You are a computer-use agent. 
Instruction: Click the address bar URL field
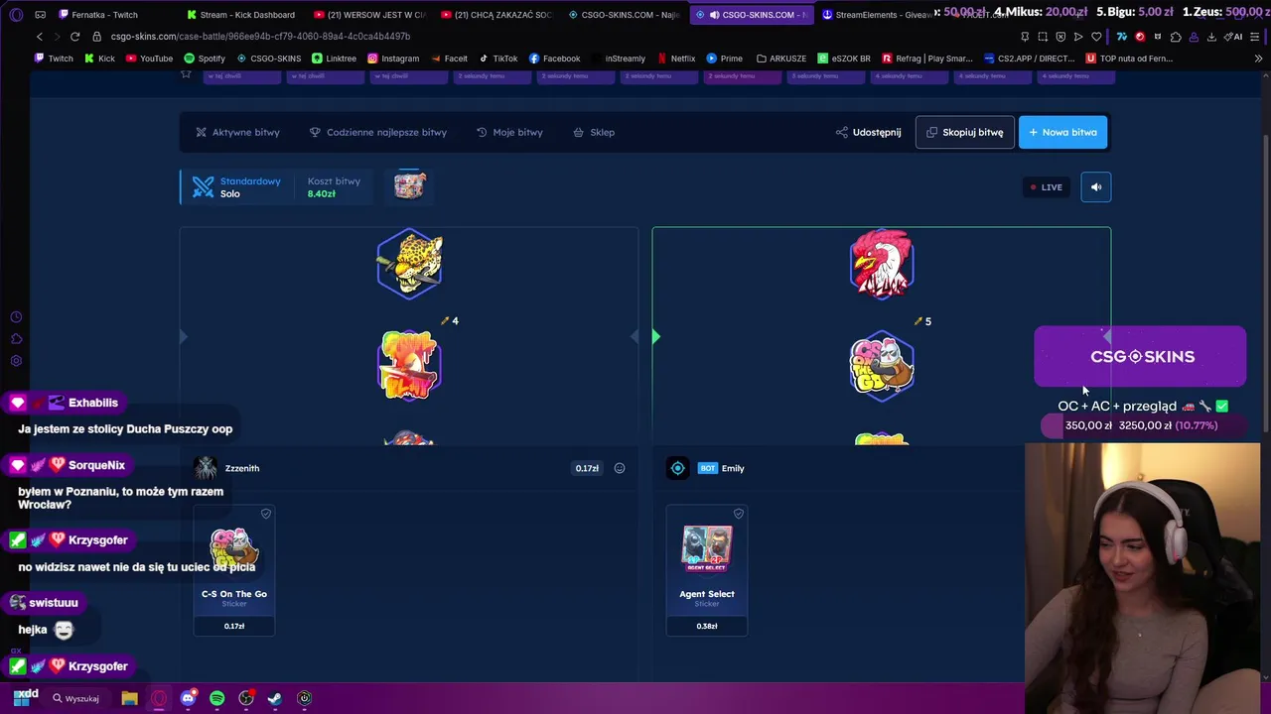(556, 37)
